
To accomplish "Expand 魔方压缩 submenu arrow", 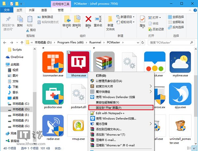I will (151, 124).
